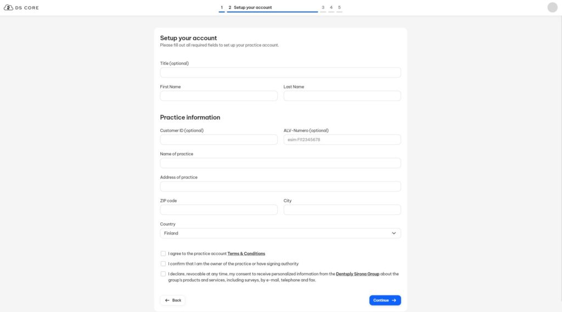Follow the Dentsply Sirona Group link

357,274
